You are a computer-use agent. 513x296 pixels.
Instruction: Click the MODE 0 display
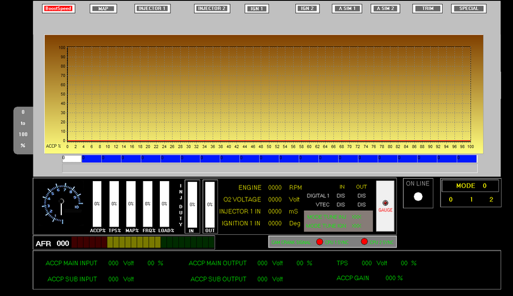[471, 186]
